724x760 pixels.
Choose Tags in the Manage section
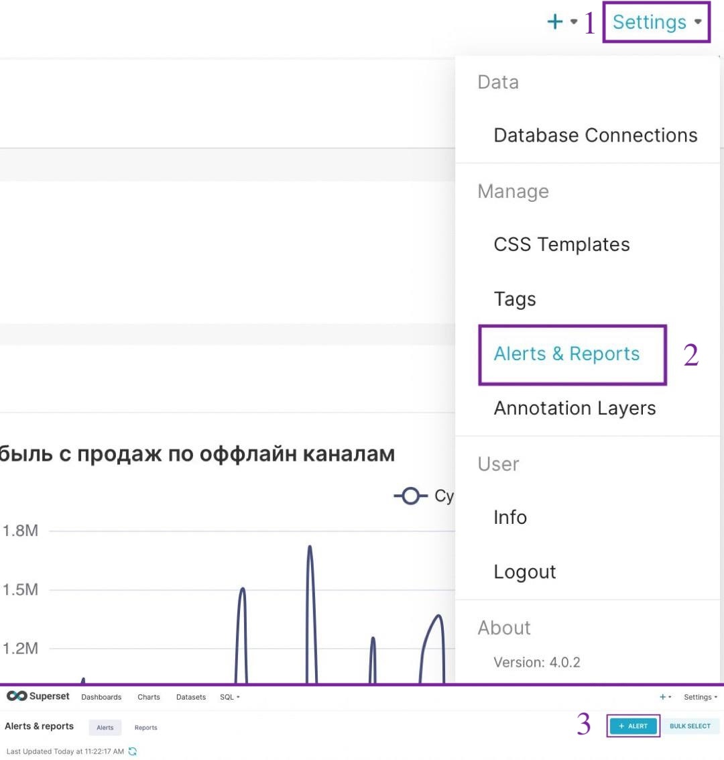pyautogui.click(x=514, y=299)
